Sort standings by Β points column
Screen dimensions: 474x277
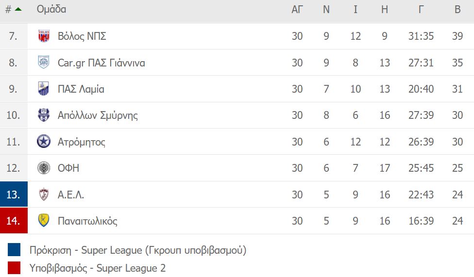click(x=457, y=9)
